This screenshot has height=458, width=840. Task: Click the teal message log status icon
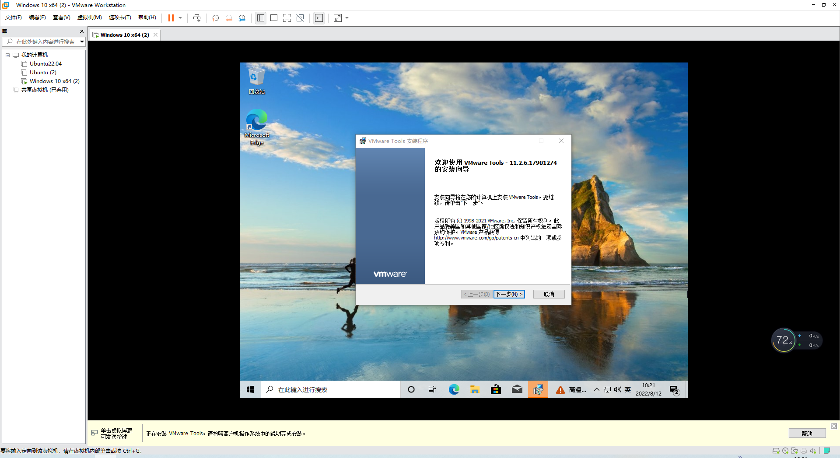tap(827, 451)
